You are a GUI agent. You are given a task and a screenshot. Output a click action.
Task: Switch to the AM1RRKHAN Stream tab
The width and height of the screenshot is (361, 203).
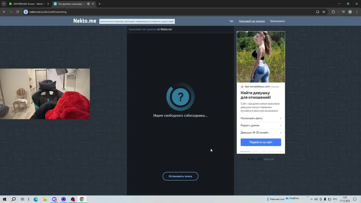pos(29,4)
